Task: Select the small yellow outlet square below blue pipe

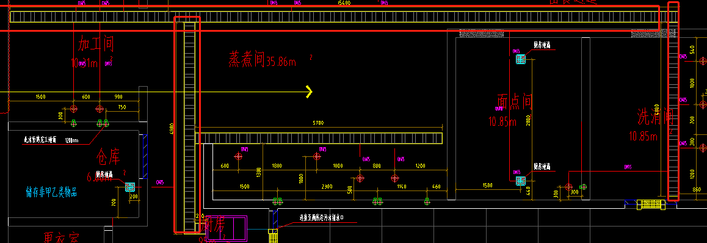Action: point(274,232)
